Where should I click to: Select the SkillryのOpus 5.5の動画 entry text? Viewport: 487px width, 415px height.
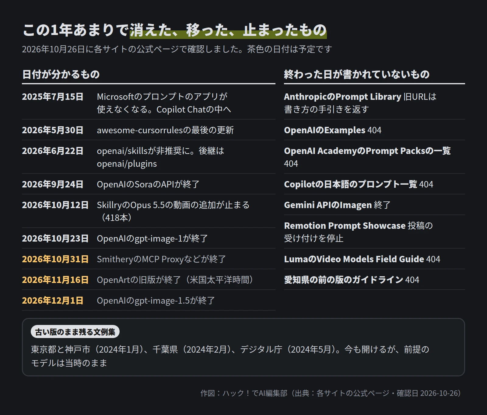[173, 211]
